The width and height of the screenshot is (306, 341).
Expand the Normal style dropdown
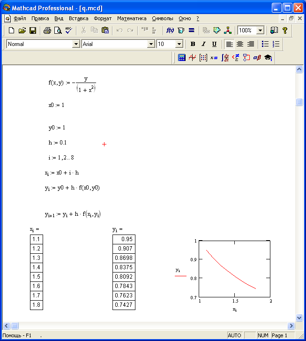tap(76, 44)
